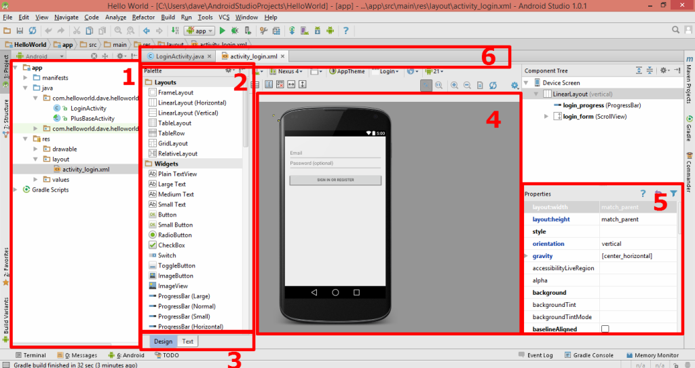Open the Login activity dropdown
The width and height of the screenshot is (695, 368).
click(x=386, y=71)
